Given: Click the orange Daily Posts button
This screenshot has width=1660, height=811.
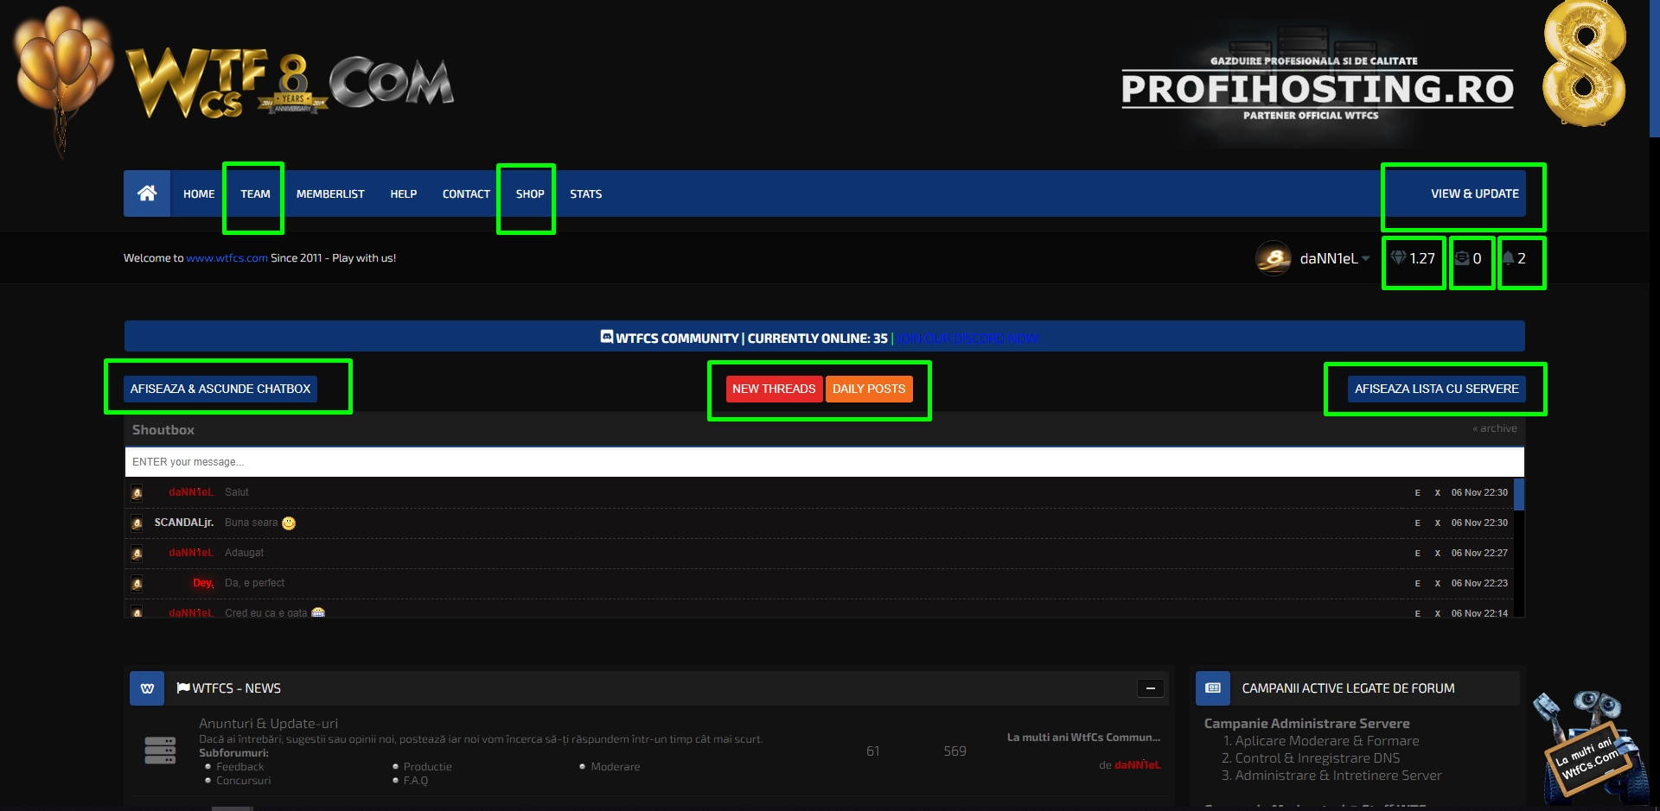Looking at the screenshot, I should coord(869,389).
